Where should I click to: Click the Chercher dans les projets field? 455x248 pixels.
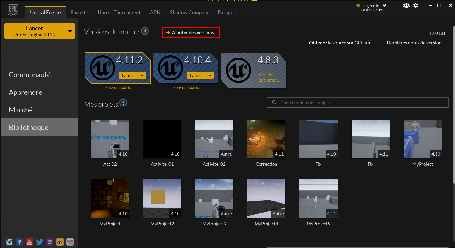(358, 103)
